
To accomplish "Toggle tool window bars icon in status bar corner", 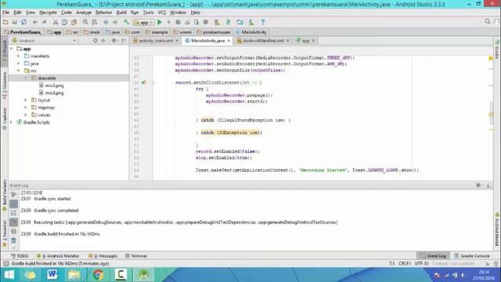I will pos(5,263).
